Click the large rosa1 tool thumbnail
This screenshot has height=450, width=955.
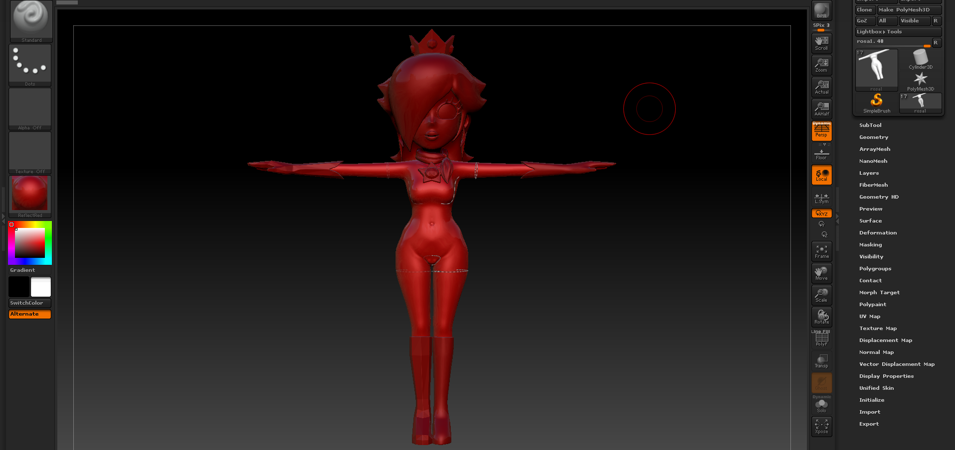coord(877,70)
